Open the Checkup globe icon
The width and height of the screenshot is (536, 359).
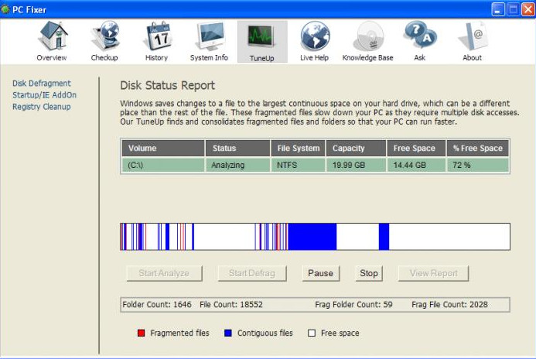tap(105, 36)
